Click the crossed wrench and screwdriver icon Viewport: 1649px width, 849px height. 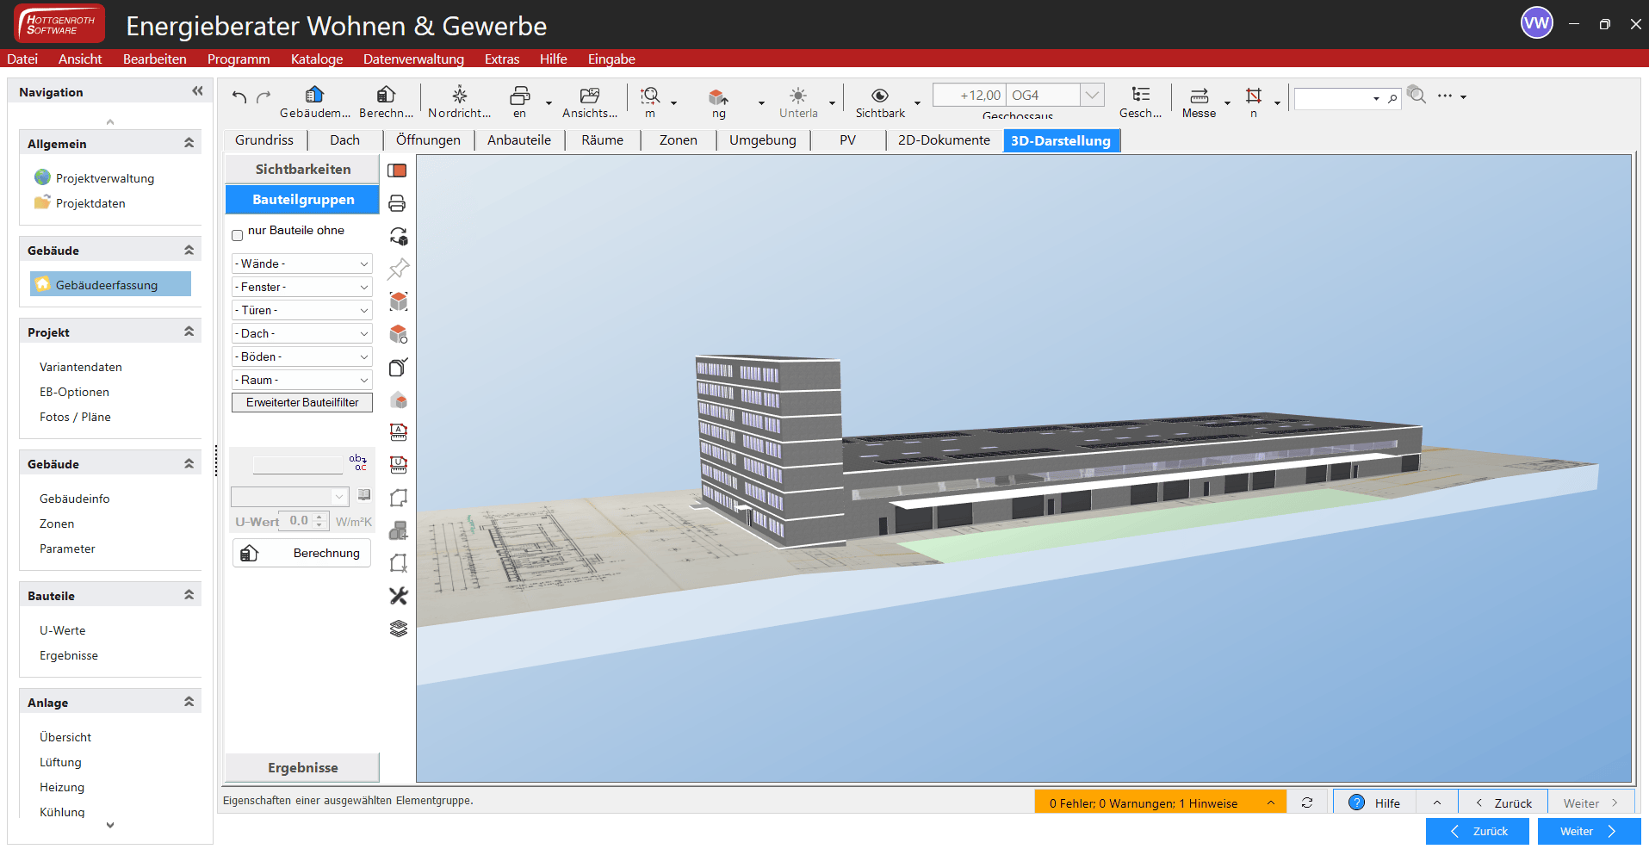point(398,596)
